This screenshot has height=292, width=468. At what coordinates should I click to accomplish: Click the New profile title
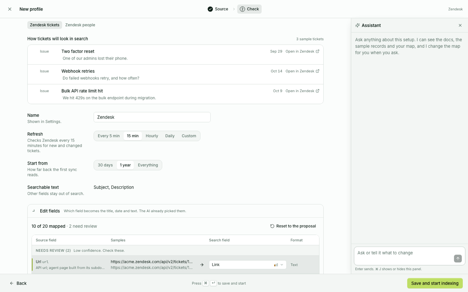[x=31, y=9]
